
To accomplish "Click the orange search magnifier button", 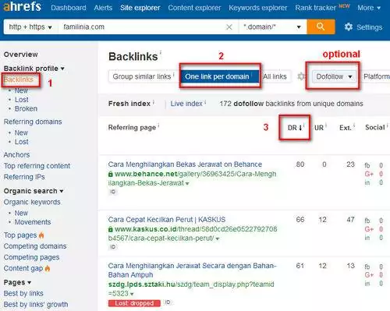I will (321, 27).
